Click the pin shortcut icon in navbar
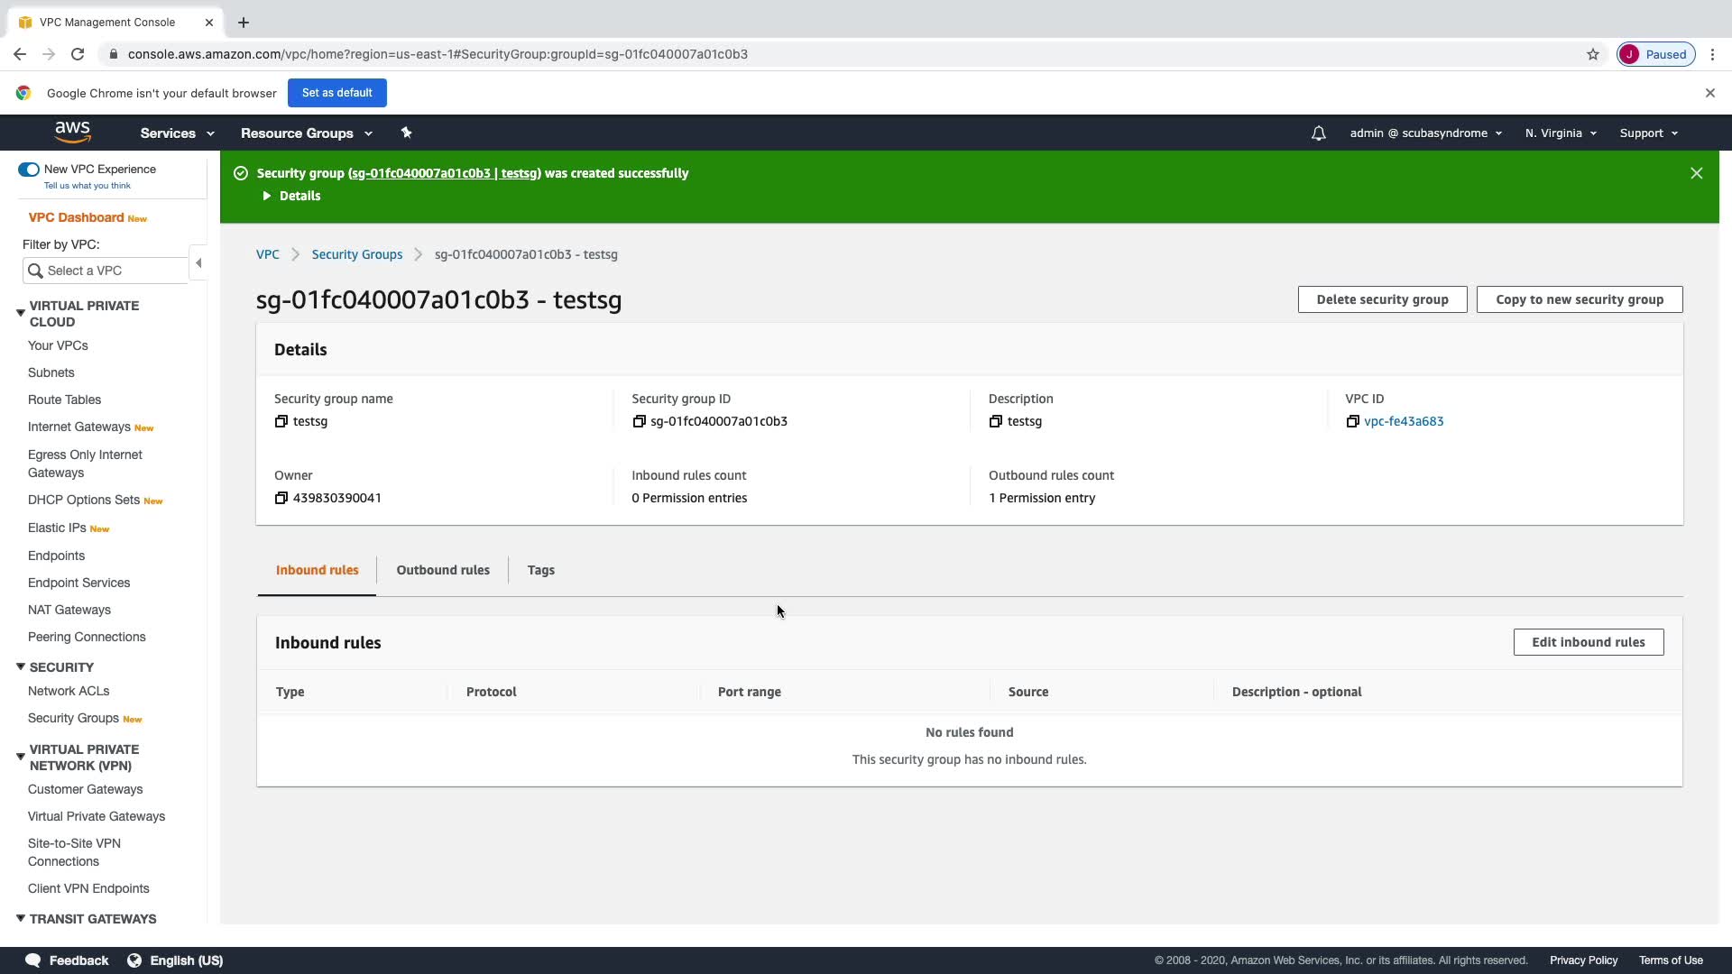1732x974 pixels. tap(406, 133)
